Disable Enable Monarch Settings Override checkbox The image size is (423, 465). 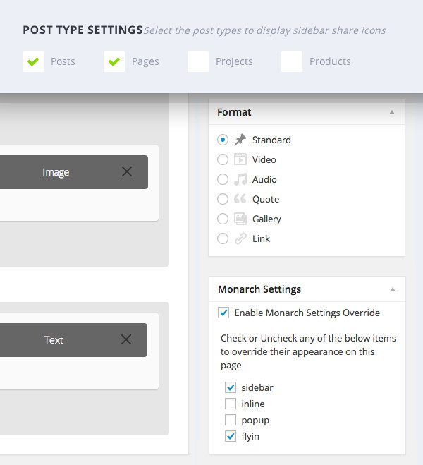coord(223,313)
